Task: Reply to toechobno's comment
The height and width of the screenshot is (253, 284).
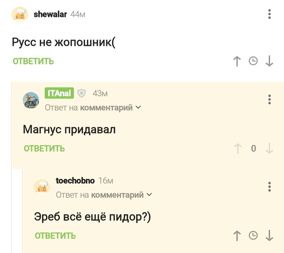Action: click(55, 236)
